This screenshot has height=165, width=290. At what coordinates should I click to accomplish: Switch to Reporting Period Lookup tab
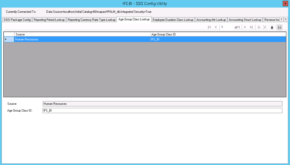(x=49, y=20)
